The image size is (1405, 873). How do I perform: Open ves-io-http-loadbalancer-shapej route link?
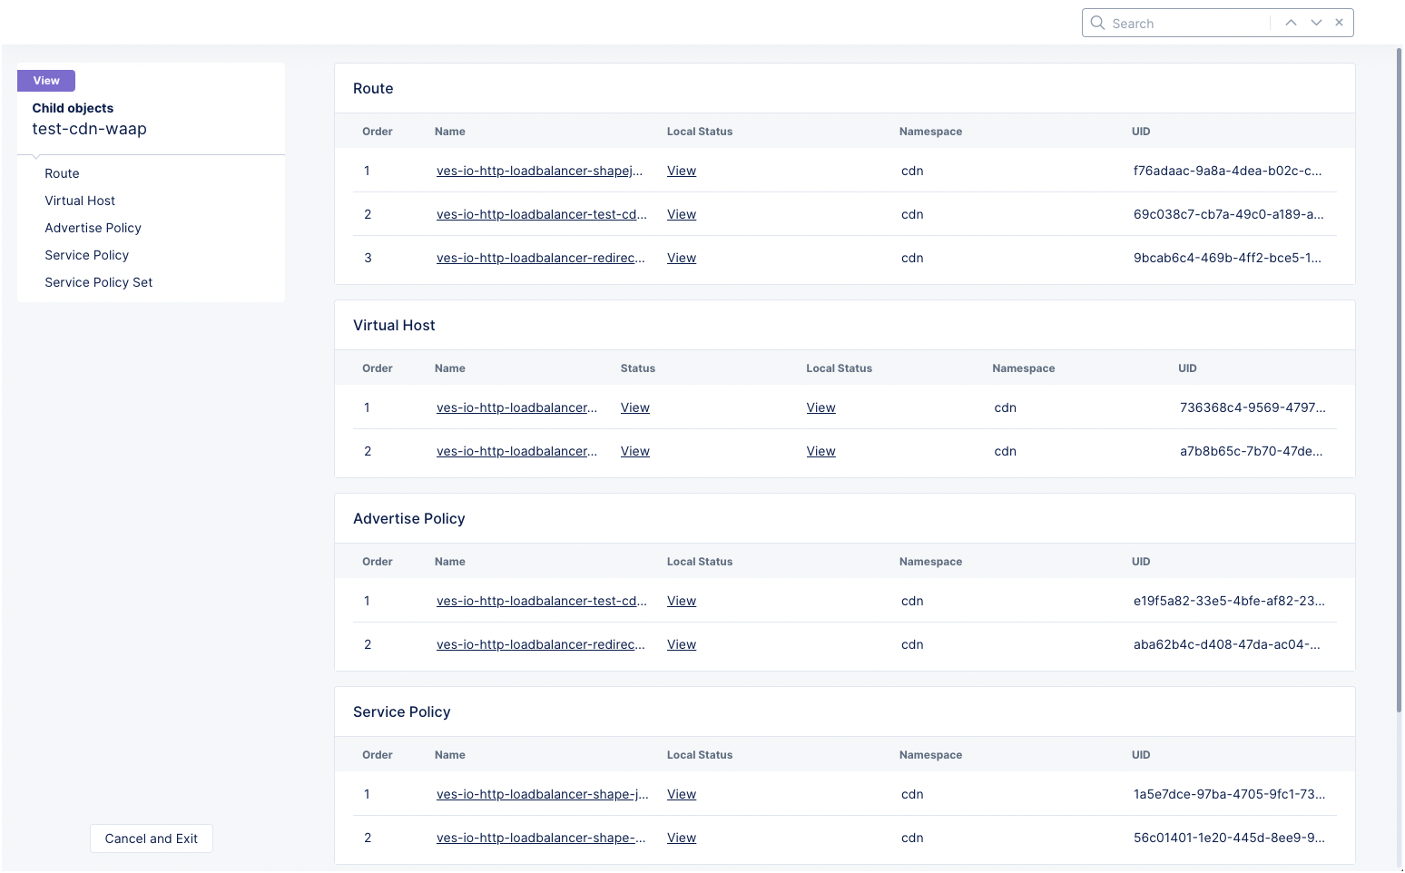click(x=539, y=171)
